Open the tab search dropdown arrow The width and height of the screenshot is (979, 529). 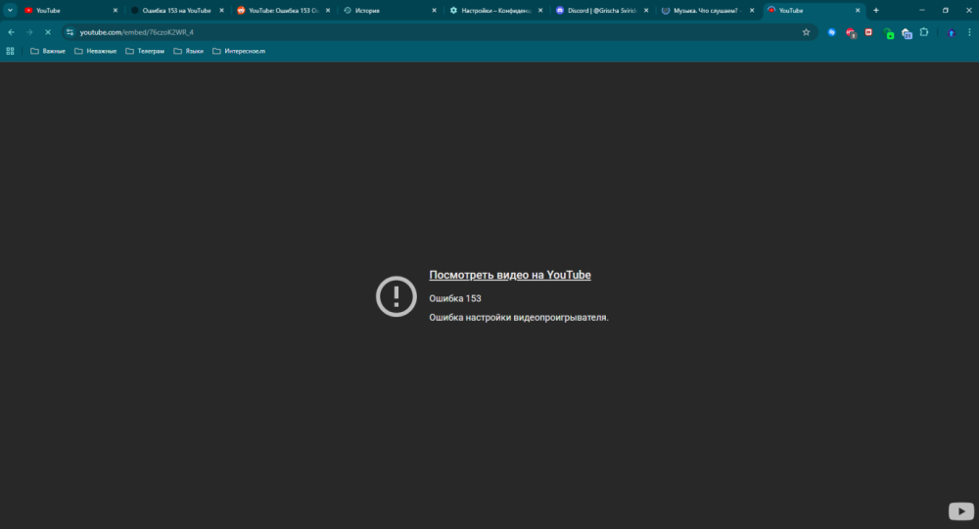click(x=10, y=11)
